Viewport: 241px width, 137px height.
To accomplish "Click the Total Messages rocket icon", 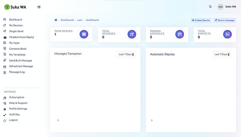I will point(132,34).
